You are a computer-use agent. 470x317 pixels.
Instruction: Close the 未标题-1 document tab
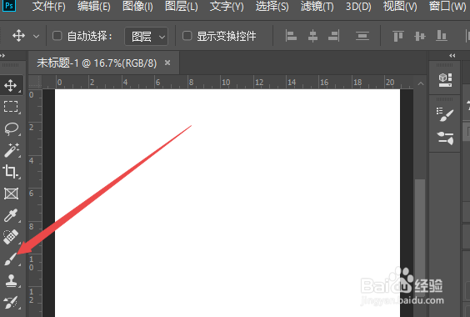click(167, 63)
